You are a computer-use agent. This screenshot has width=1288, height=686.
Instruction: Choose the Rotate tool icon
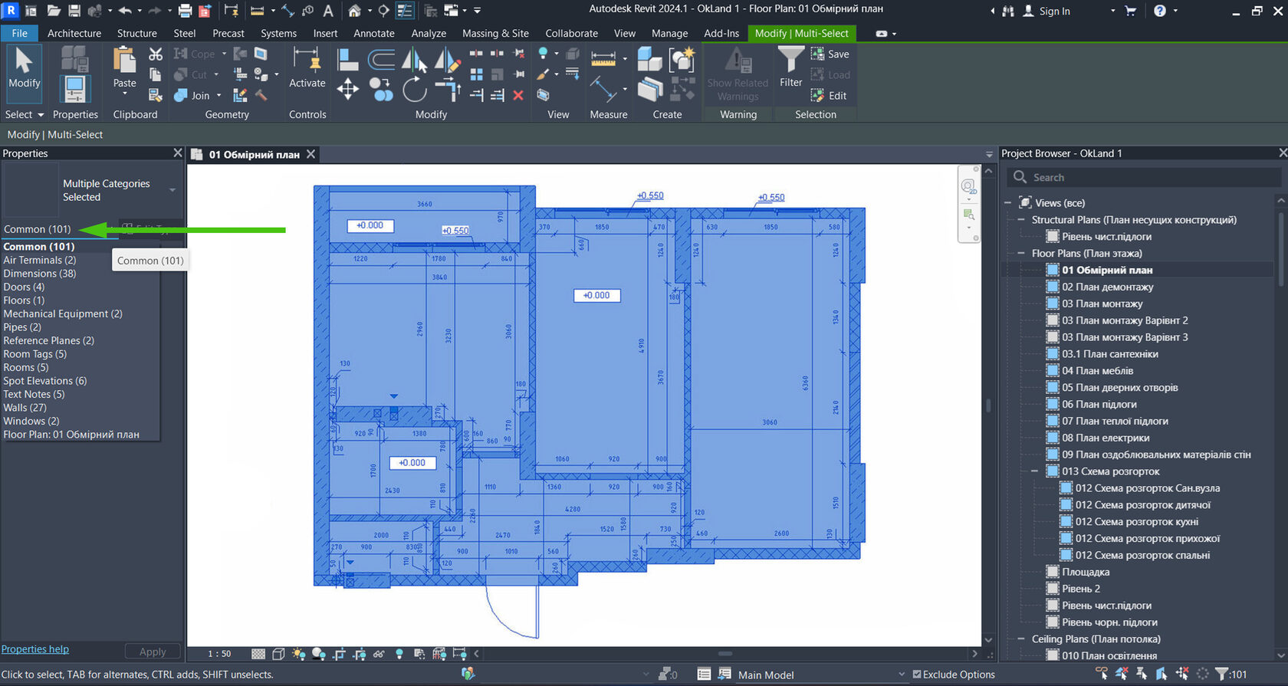click(x=414, y=90)
